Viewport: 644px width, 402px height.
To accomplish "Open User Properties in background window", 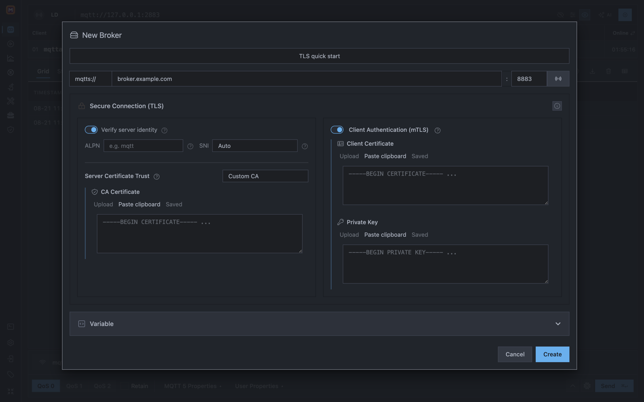I will [259, 386].
